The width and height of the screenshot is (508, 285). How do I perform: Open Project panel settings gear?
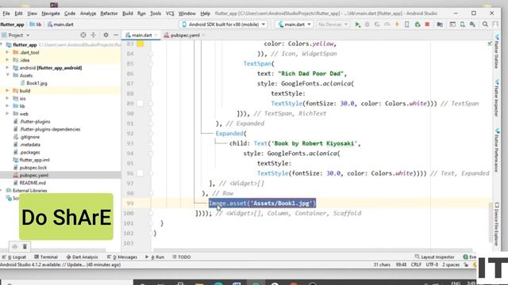[106, 35]
